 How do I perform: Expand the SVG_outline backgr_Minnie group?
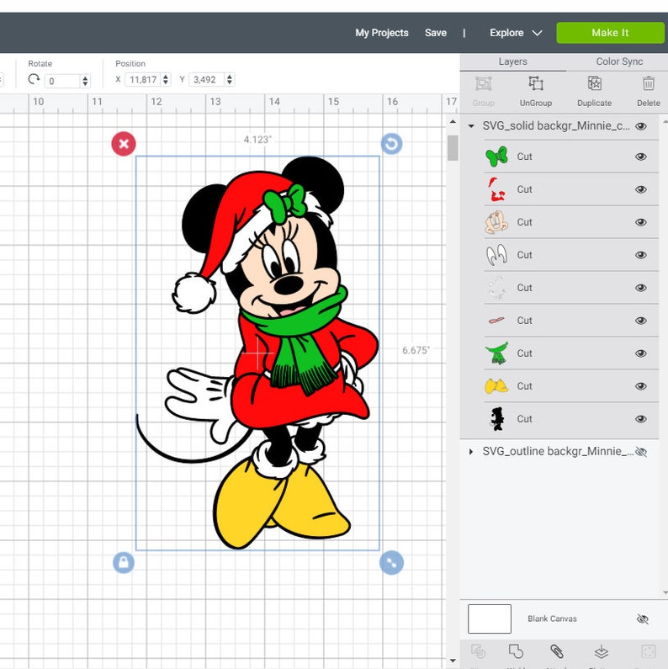point(471,452)
